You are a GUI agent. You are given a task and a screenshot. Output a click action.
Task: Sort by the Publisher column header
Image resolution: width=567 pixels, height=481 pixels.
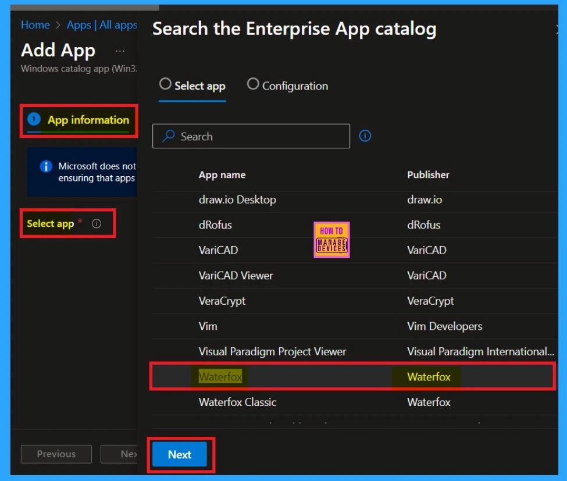tap(428, 175)
